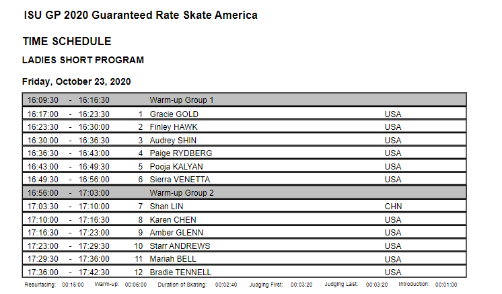Click on Audrey SHIN's name

coord(173,140)
